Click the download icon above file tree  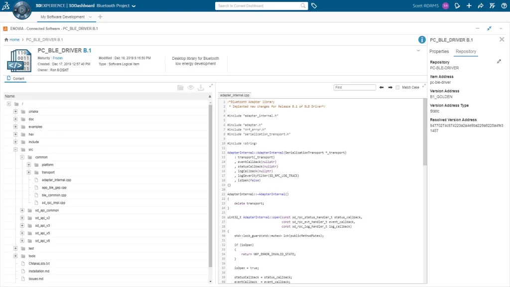(x=201, y=87)
